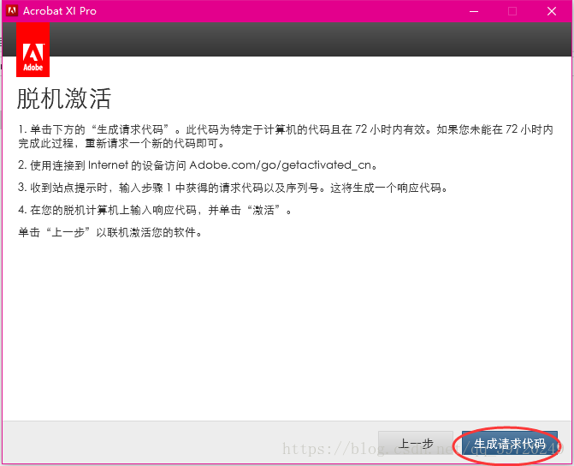Click step 1 text about 生成请求代码
This screenshot has width=574, height=466.
286,136
